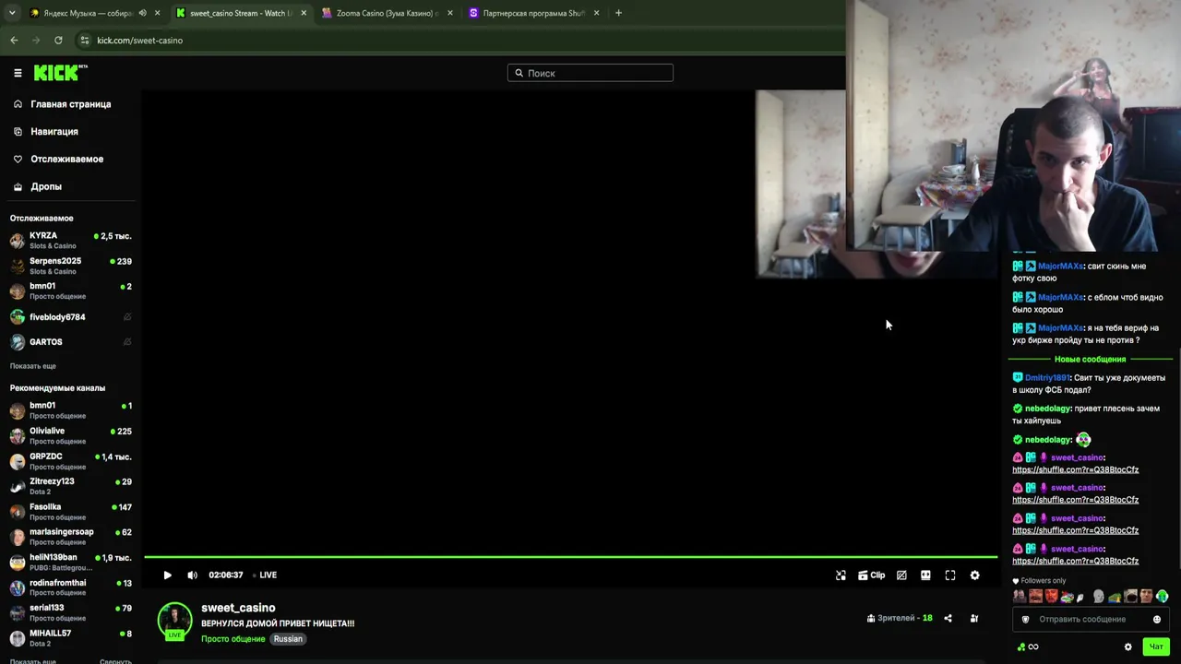Click the green Чат send button
This screenshot has height=664, width=1181.
tap(1155, 647)
